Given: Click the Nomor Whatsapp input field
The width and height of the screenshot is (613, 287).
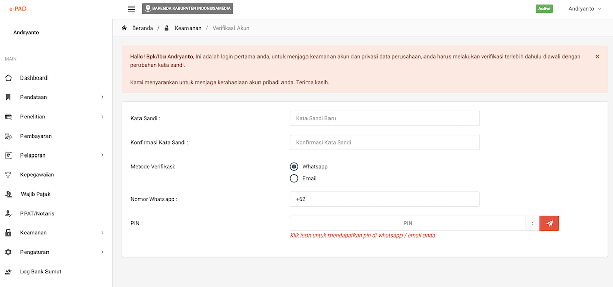Looking at the screenshot, I should [384, 199].
